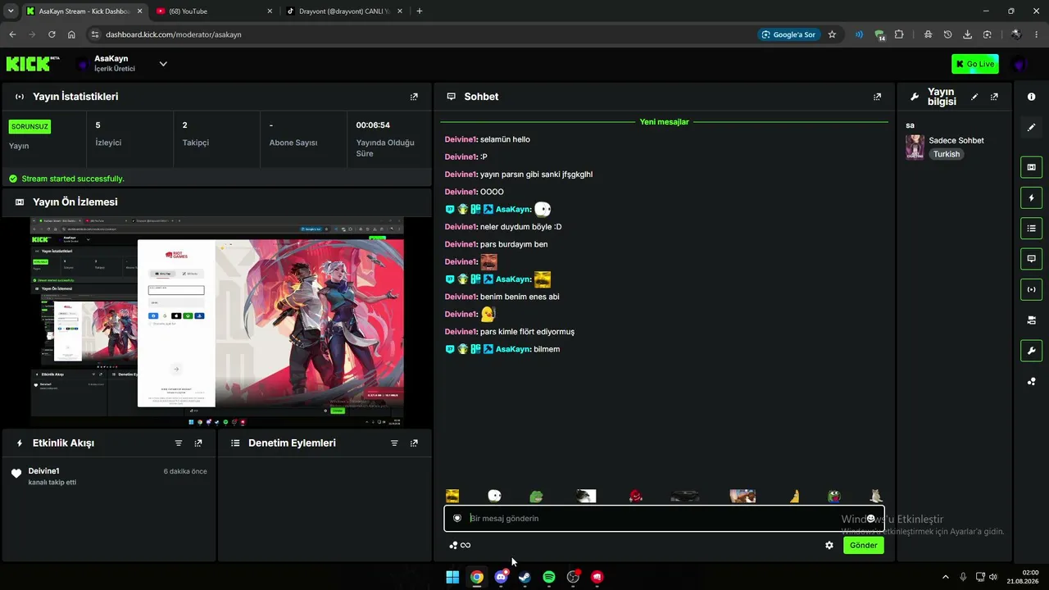Click the stream category thumbnail image
Image resolution: width=1049 pixels, height=590 pixels.
click(915, 147)
